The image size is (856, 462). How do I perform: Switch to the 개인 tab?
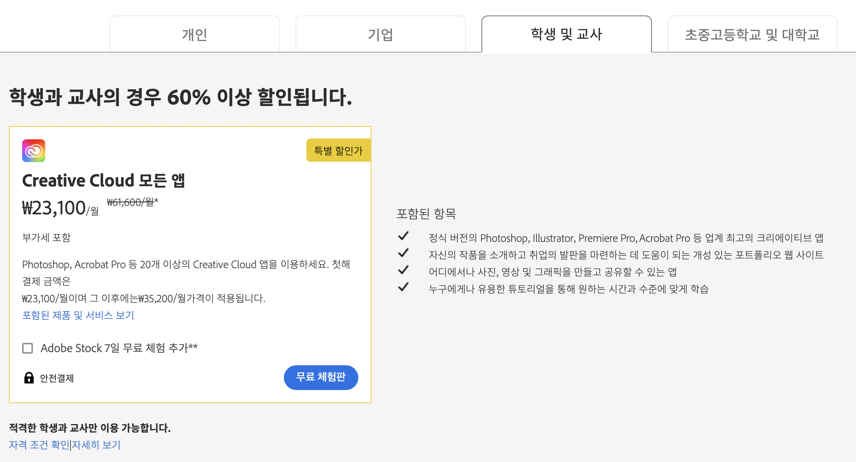[x=194, y=34]
